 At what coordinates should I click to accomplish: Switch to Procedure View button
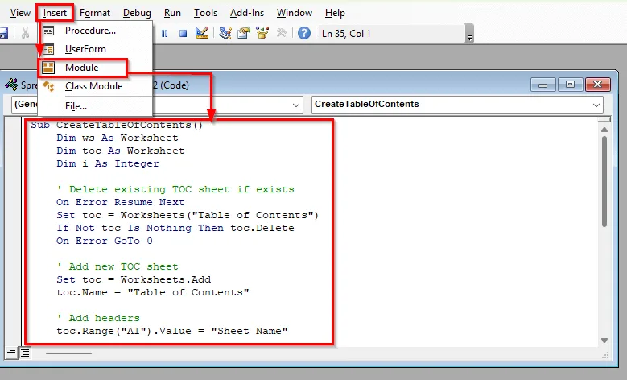tap(11, 352)
